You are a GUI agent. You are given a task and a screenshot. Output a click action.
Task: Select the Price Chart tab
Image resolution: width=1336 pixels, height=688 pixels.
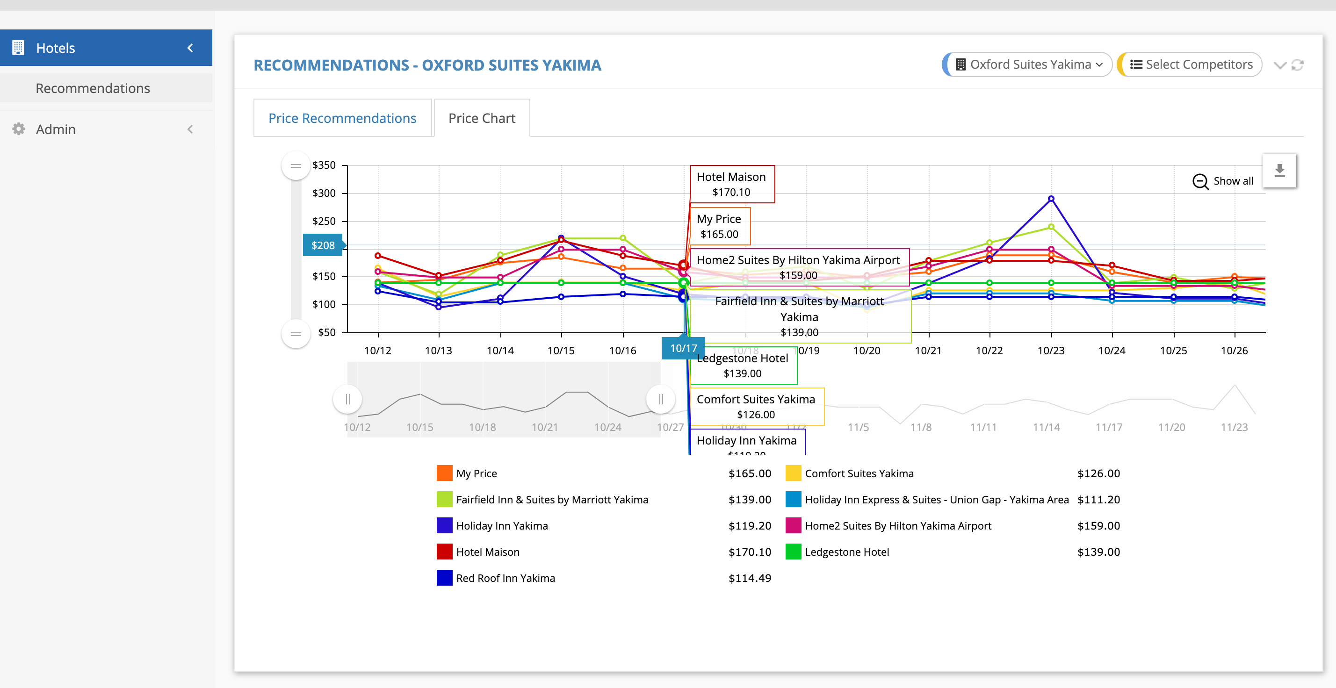click(x=482, y=118)
